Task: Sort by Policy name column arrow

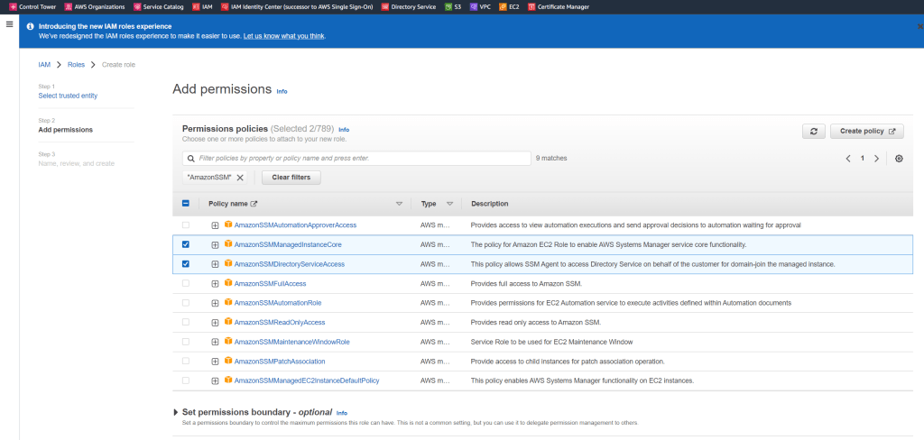Action: click(399, 204)
